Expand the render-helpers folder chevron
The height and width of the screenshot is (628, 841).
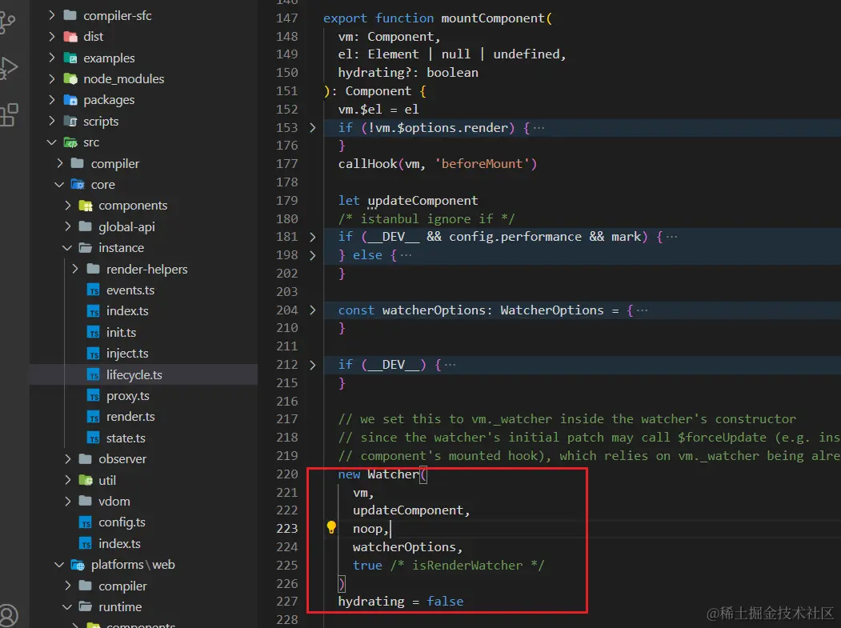click(74, 269)
